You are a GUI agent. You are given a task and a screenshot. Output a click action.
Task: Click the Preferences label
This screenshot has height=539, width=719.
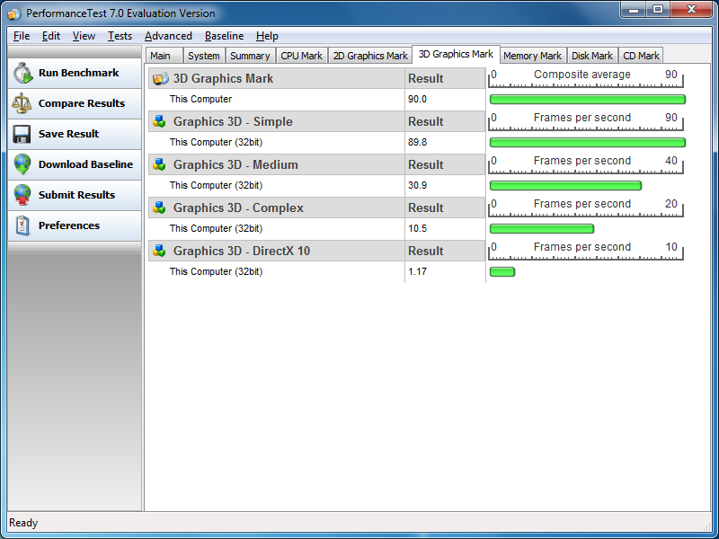click(69, 225)
